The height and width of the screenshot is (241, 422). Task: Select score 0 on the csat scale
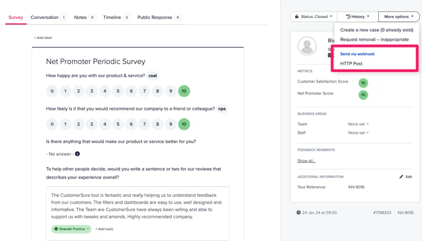pos(52,91)
